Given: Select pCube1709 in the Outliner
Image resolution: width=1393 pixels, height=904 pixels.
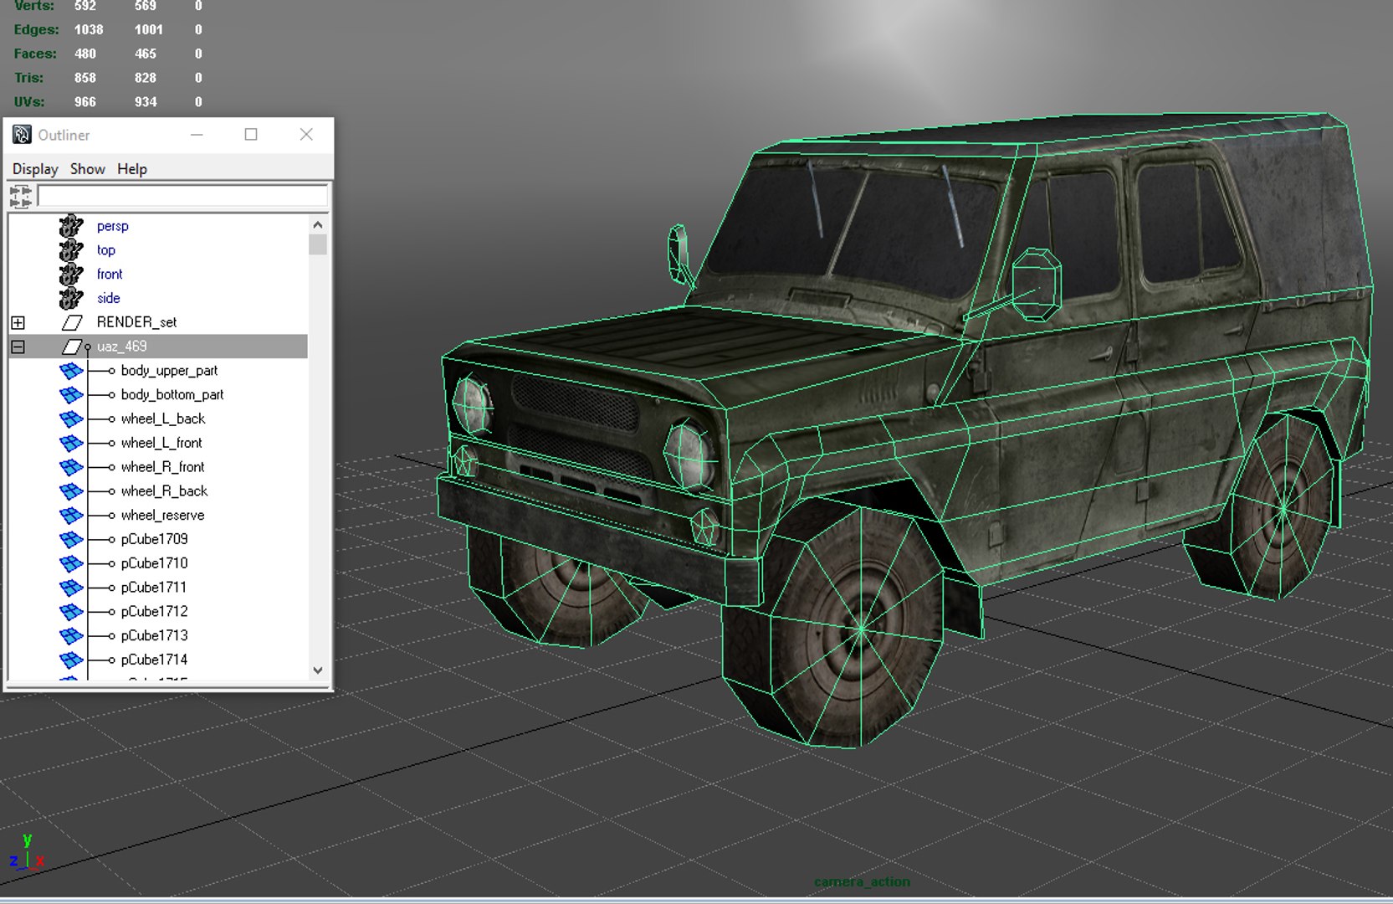Looking at the screenshot, I should tap(154, 539).
